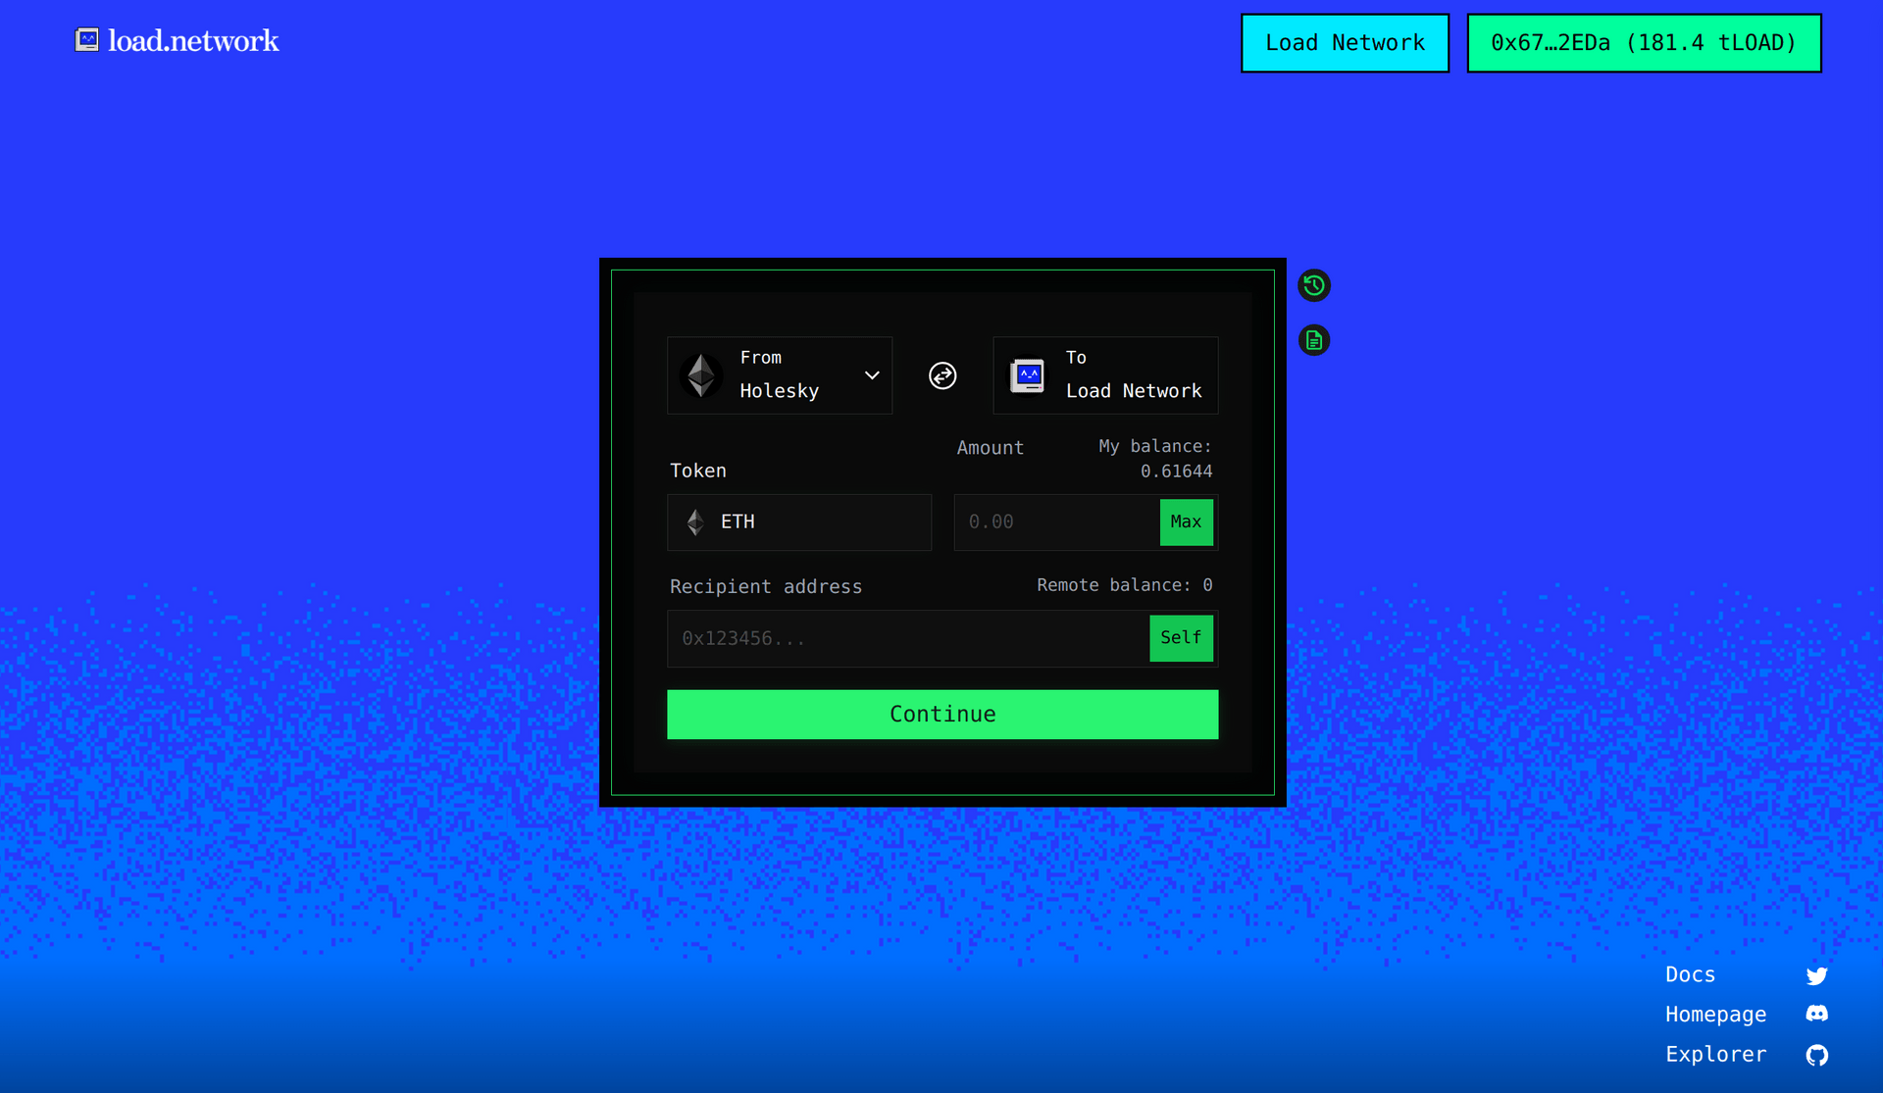
Task: Open the ETH token selector
Action: (799, 522)
